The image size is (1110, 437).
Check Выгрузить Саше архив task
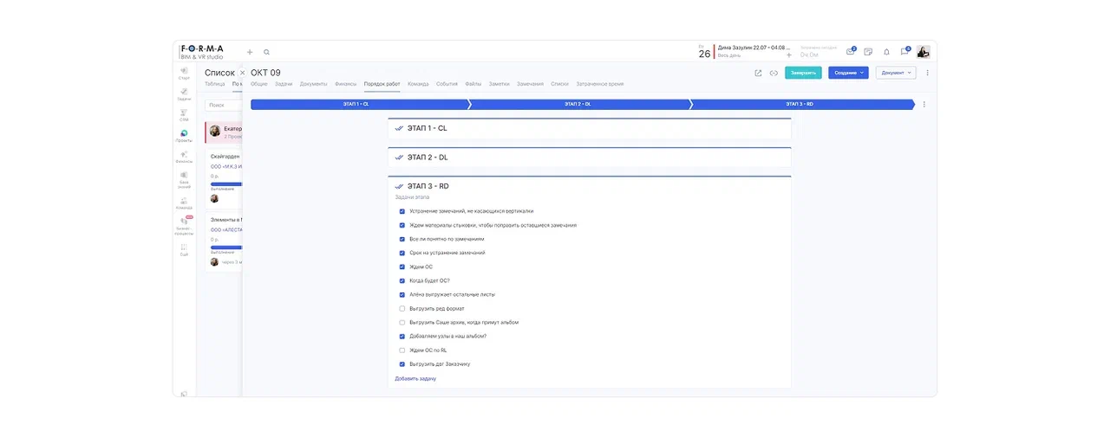(402, 322)
